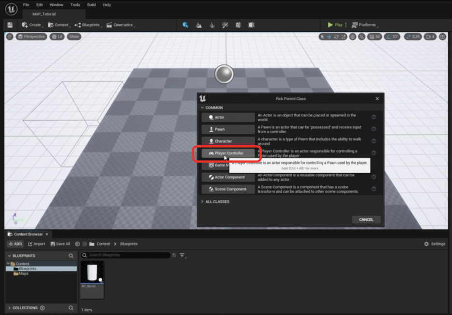
Task: Open the Blueprints toolbar dropdown
Action: pyautogui.click(x=88, y=25)
